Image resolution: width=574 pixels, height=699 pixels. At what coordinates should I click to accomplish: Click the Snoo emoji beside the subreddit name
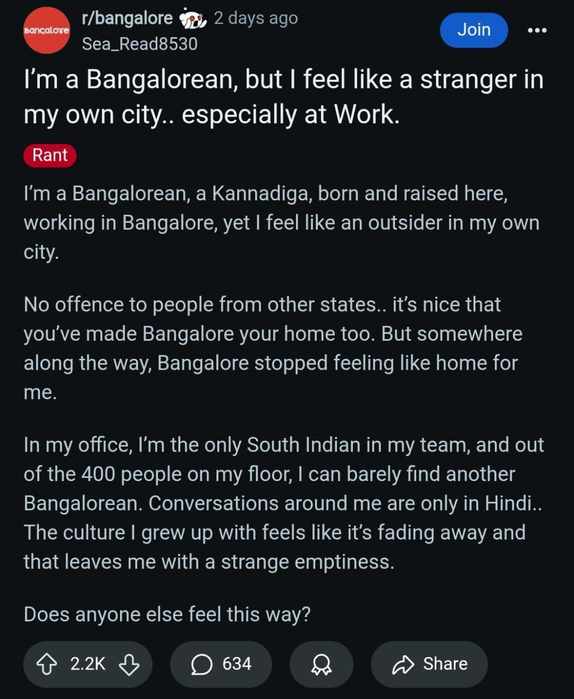(x=193, y=19)
